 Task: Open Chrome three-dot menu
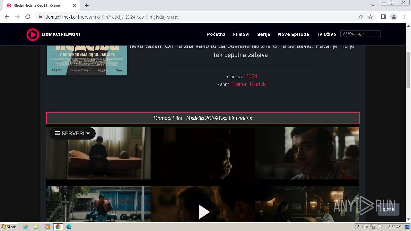click(x=404, y=17)
